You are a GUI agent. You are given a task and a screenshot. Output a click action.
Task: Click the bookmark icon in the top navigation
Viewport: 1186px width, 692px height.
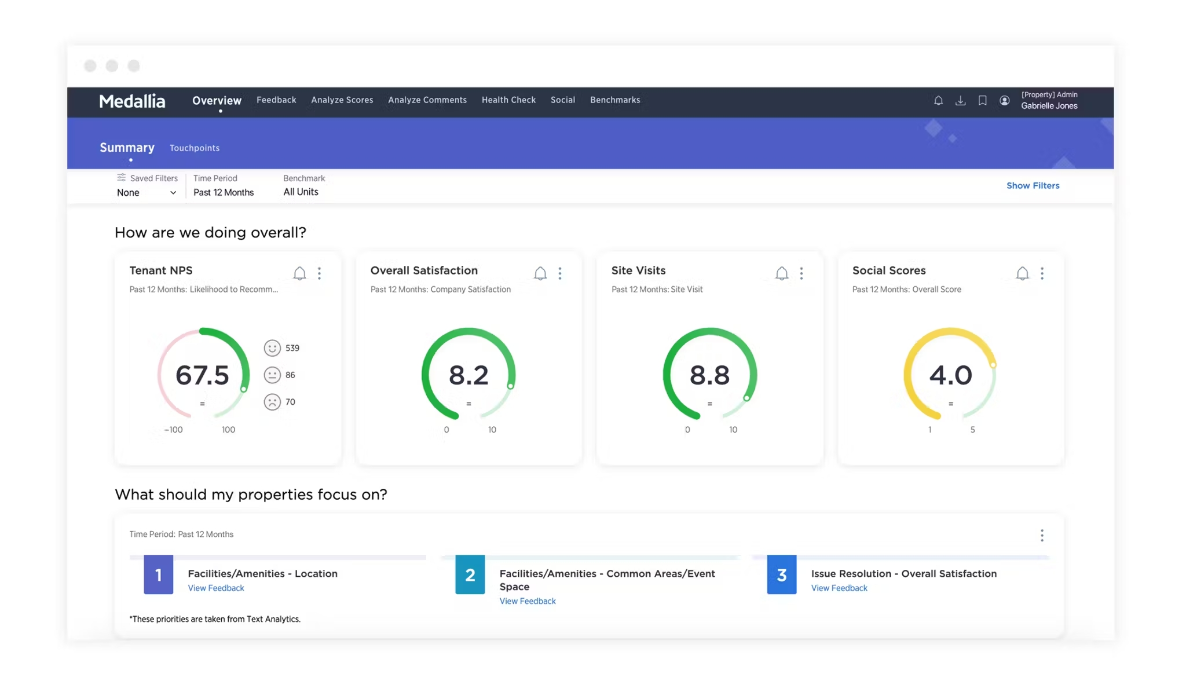[981, 101]
